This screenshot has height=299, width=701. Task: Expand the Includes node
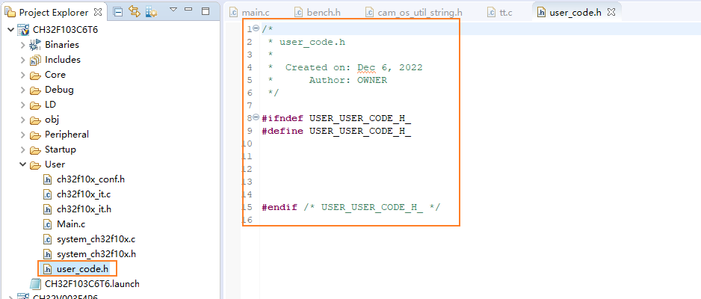pyautogui.click(x=23, y=60)
